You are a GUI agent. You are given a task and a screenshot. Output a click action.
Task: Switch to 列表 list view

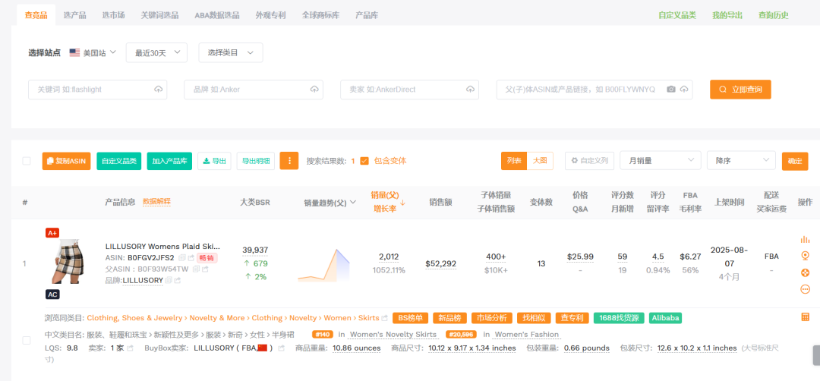(514, 161)
